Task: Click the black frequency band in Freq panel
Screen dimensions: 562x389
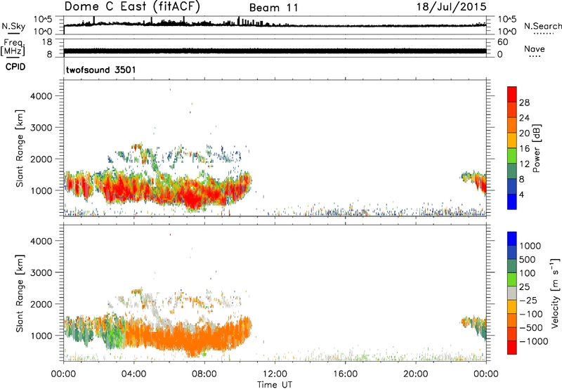Action: (275, 51)
